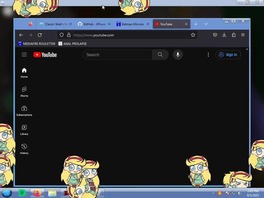Focus the YouTube search field
The width and height of the screenshot is (264, 198).
click(117, 55)
